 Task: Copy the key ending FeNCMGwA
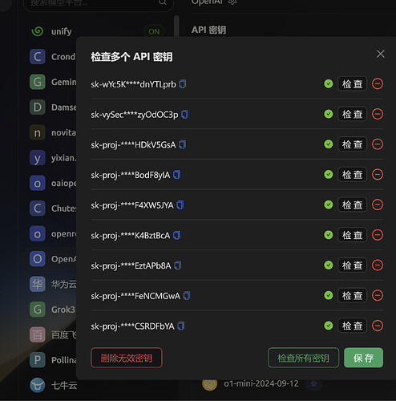click(x=187, y=296)
